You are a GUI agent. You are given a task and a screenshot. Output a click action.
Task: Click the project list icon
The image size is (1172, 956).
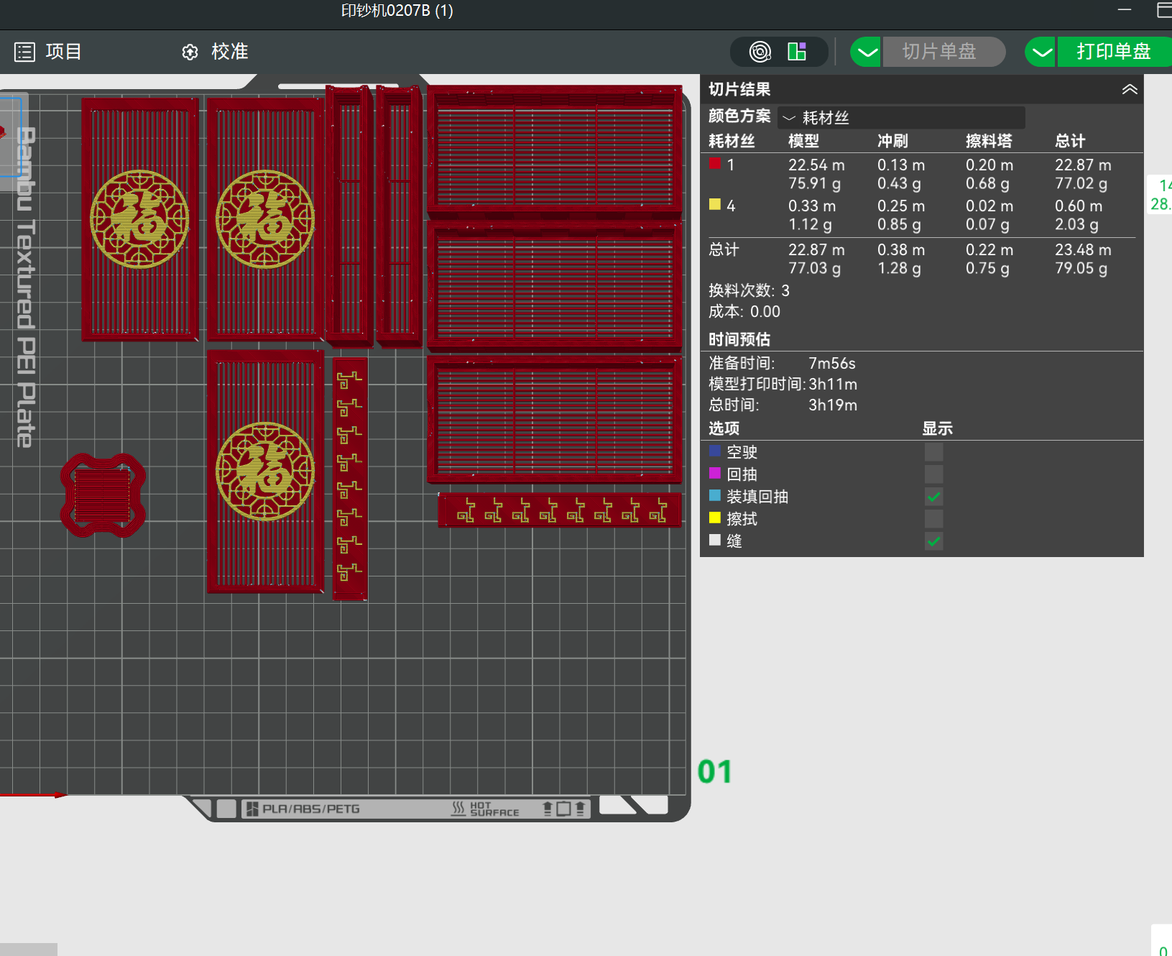24,52
